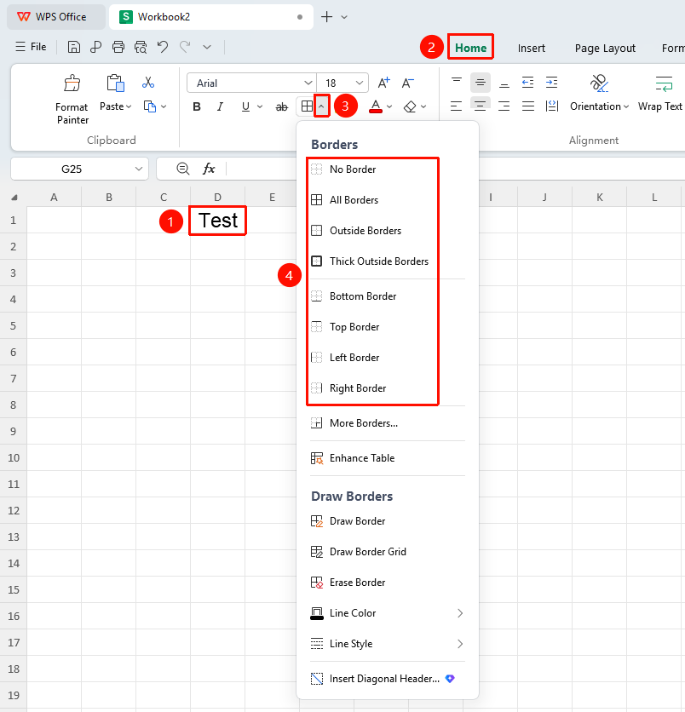Open the File menu
Viewport: 685px width, 712px height.
pos(31,47)
